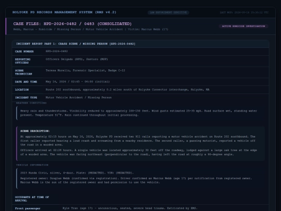Click the 'ACTIVE HOMICIDE INVESTIGATION' status badge
The image size is (281, 211).
point(244,26)
